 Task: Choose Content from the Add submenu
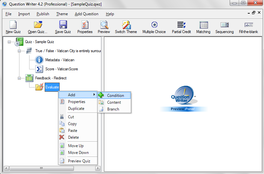[114, 102]
